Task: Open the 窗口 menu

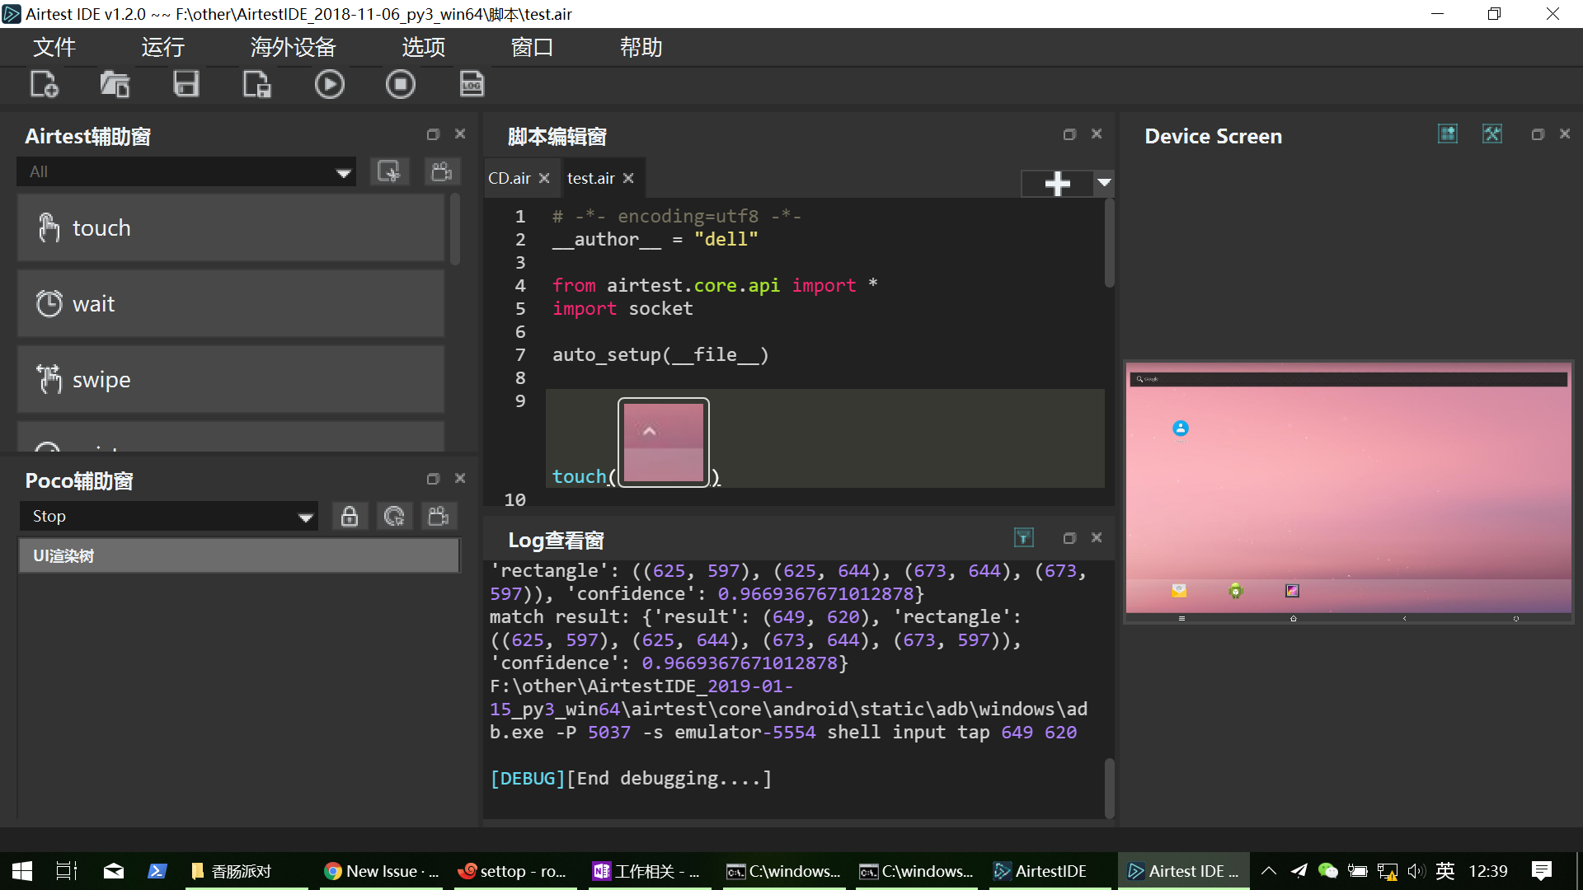Action: pos(532,47)
